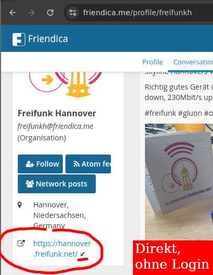
Task: Click the address bar URL field
Action: tap(138, 13)
